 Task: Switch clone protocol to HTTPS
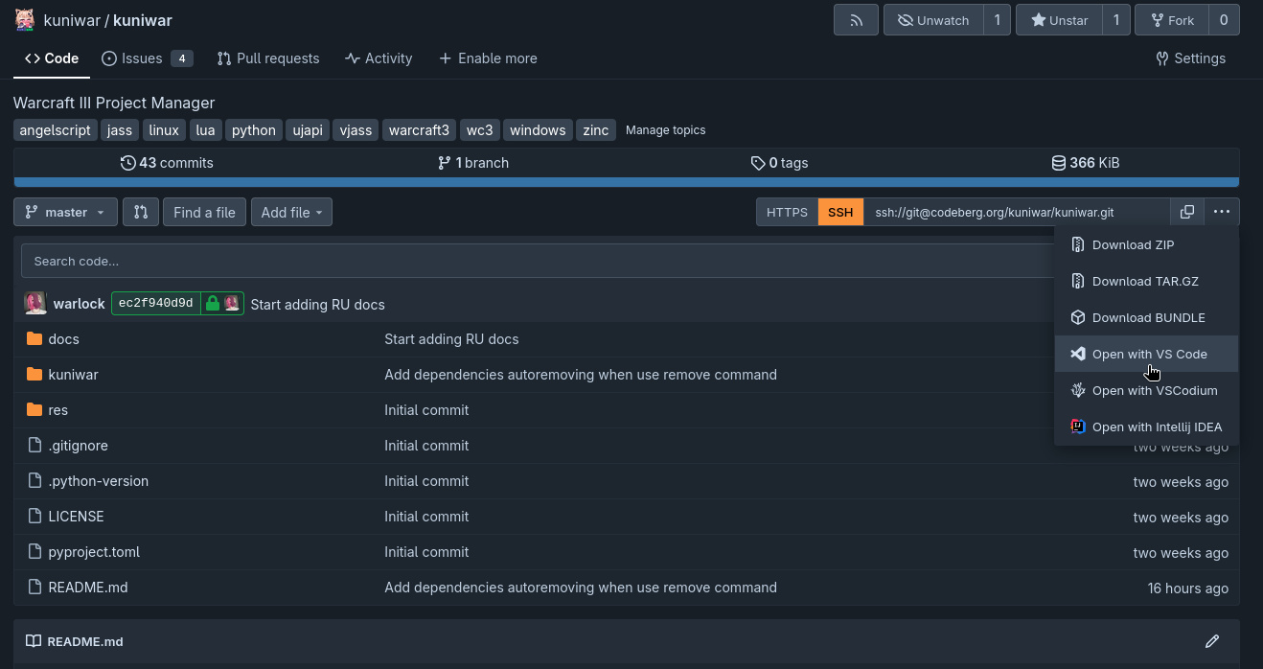point(786,212)
